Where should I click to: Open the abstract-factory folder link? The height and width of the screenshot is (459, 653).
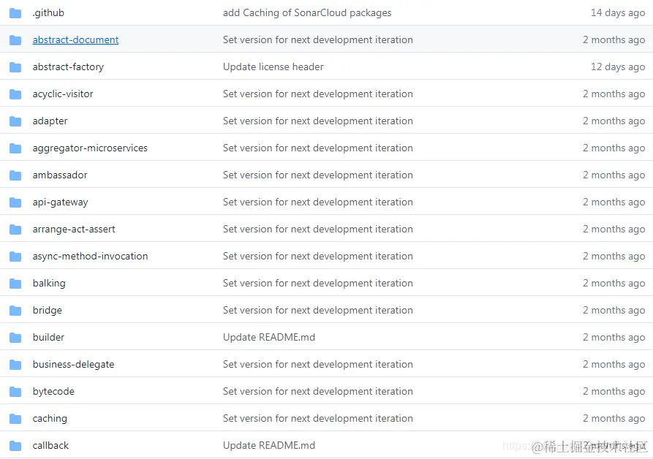(x=68, y=67)
